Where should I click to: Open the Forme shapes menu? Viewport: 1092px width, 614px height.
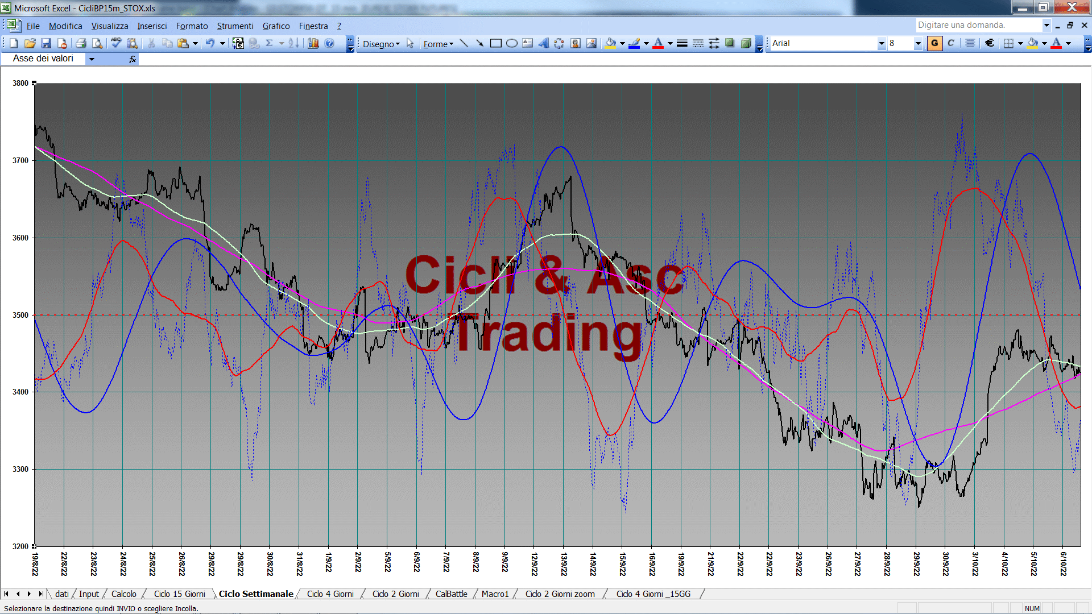click(438, 44)
